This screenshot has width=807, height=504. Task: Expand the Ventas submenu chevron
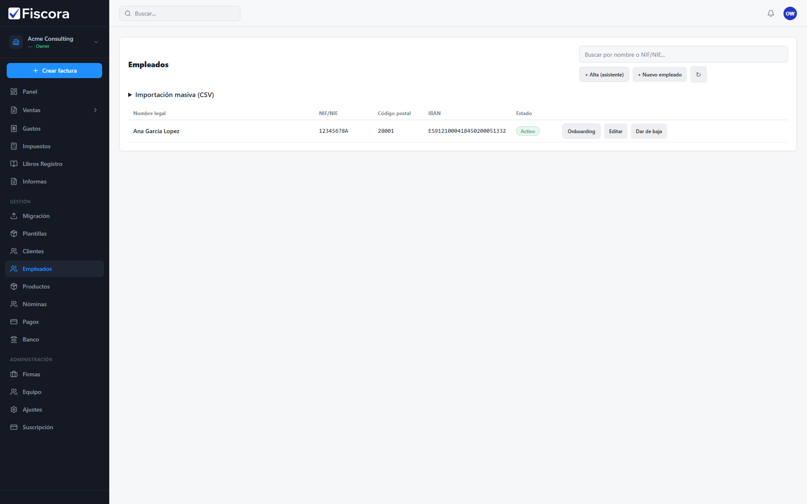95,110
